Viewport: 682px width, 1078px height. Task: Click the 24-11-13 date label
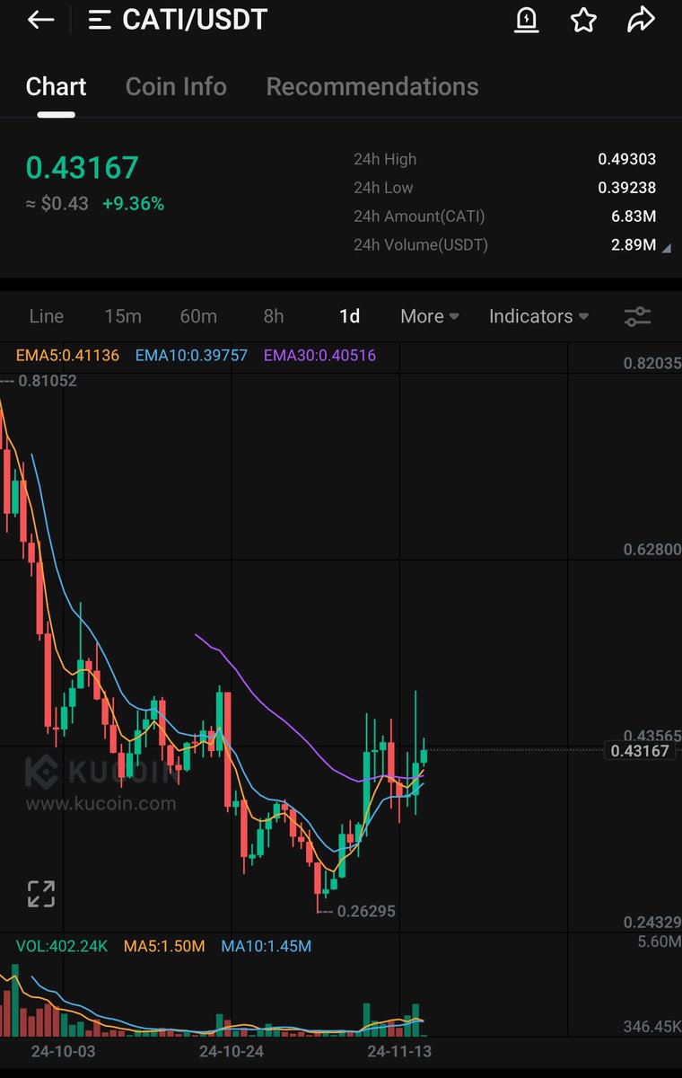[399, 1051]
